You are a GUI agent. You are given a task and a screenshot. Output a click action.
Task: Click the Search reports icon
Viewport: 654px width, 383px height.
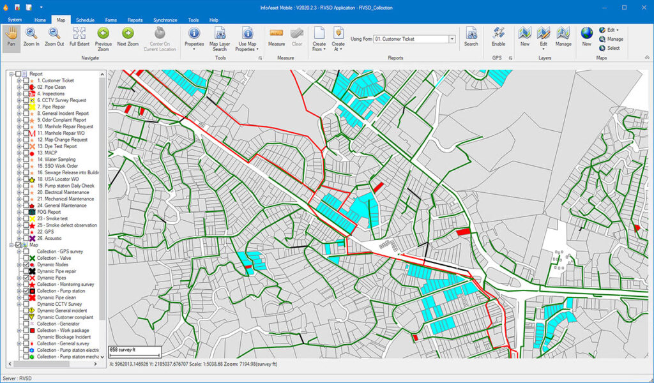[x=471, y=37]
